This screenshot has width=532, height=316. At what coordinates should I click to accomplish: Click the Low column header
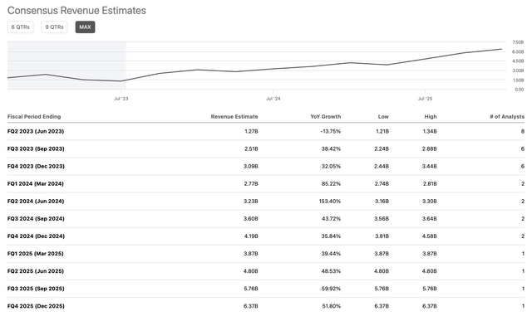[383, 116]
